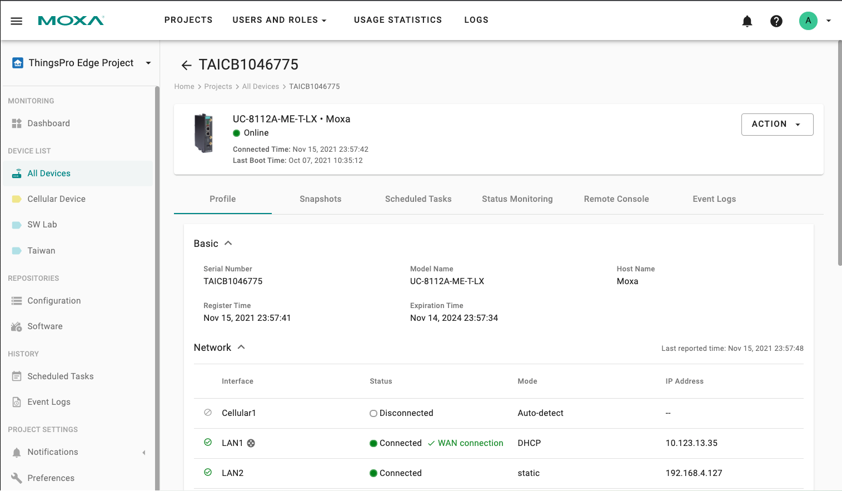This screenshot has width=842, height=491.
Task: Click the Cellular1 interface name
Action: click(x=239, y=413)
